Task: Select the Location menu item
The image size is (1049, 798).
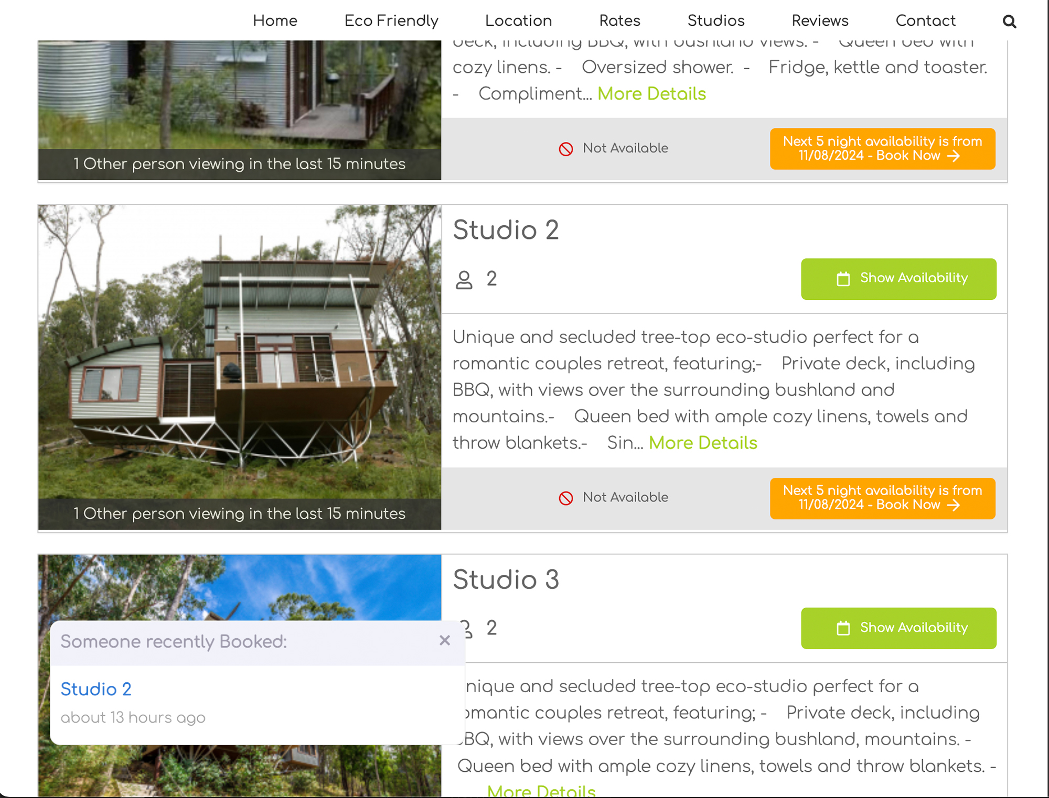Action: 518,21
